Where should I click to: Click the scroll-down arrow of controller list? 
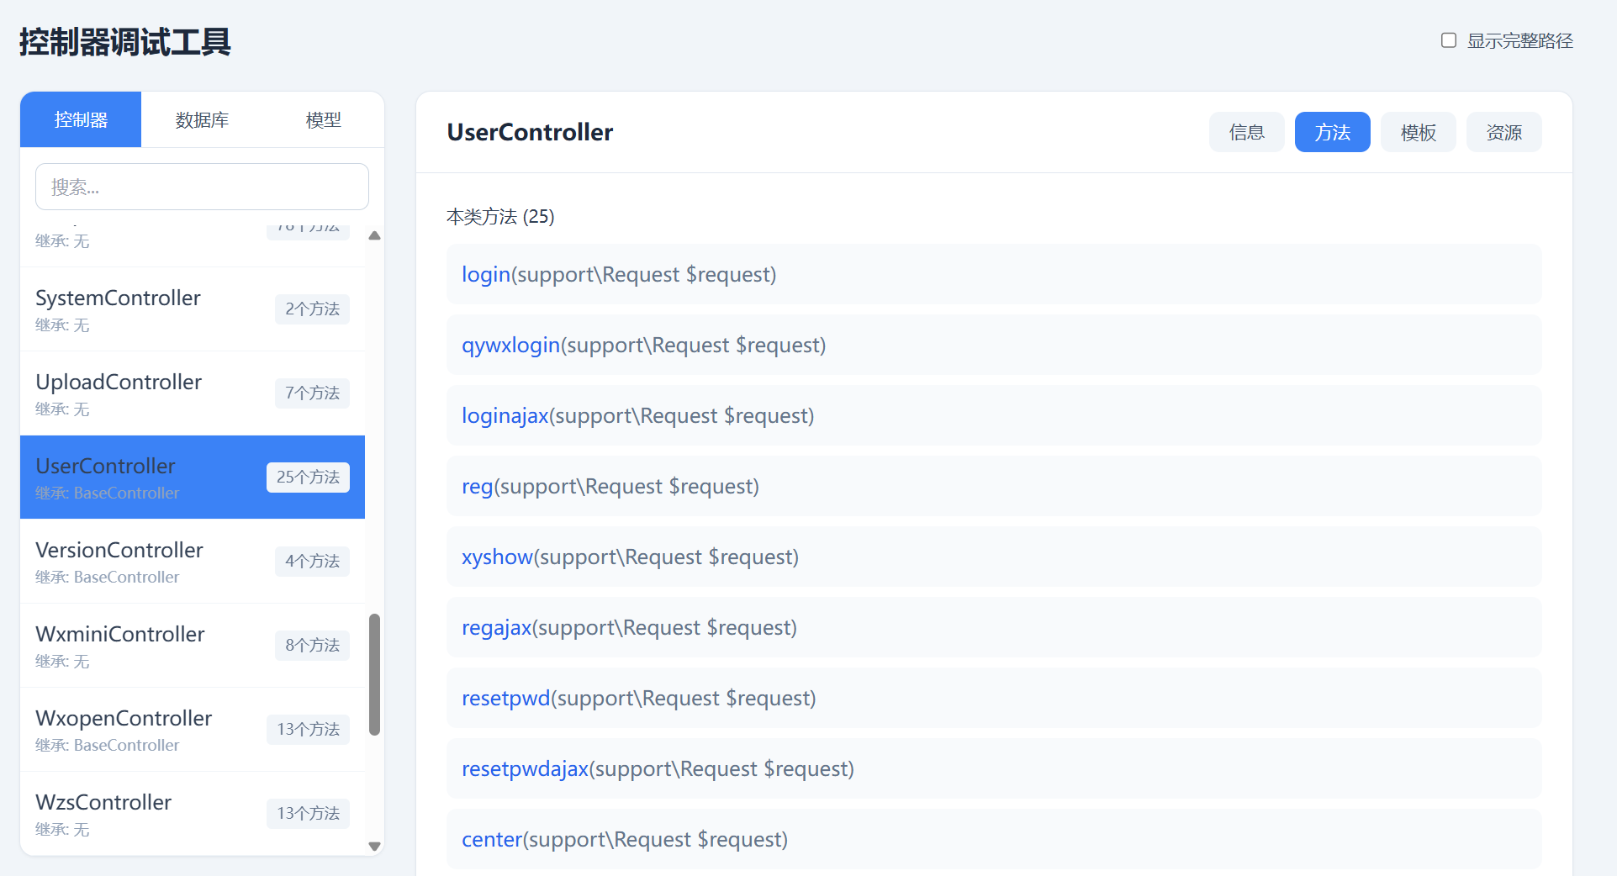coord(375,846)
